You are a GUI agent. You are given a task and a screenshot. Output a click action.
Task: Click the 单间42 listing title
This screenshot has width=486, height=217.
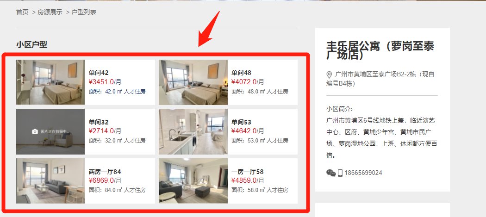pyautogui.click(x=99, y=73)
